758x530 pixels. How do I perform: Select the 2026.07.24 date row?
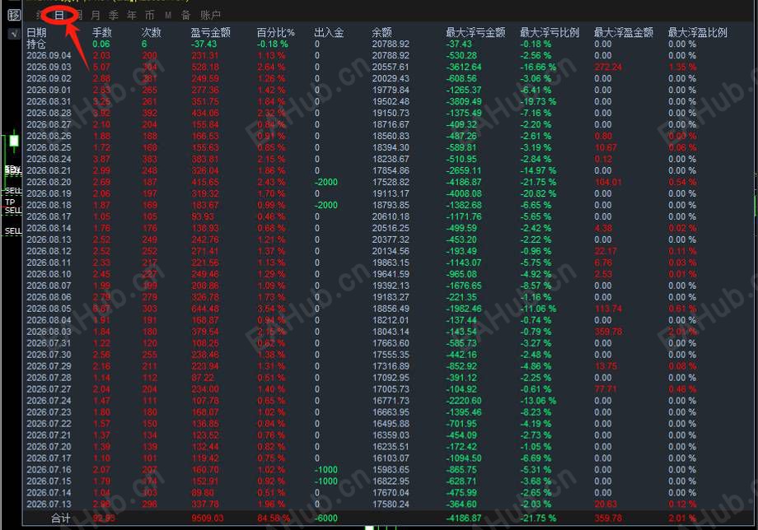(x=49, y=401)
